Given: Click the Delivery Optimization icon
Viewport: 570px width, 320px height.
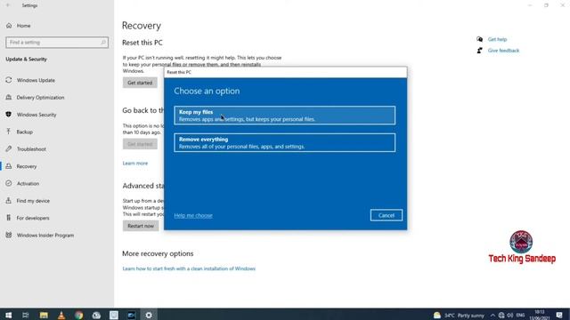Looking at the screenshot, I should coord(9,97).
